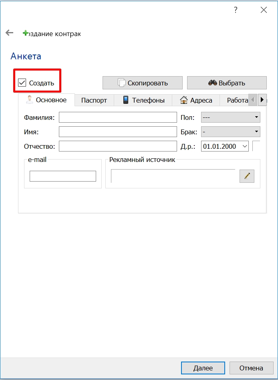The width and height of the screenshot is (278, 380).
Task: Focus the e-mail input field
Action: point(63,176)
